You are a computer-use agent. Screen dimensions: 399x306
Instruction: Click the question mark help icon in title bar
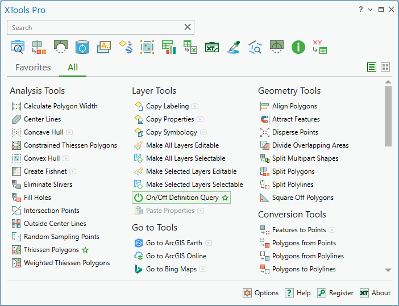click(x=360, y=10)
